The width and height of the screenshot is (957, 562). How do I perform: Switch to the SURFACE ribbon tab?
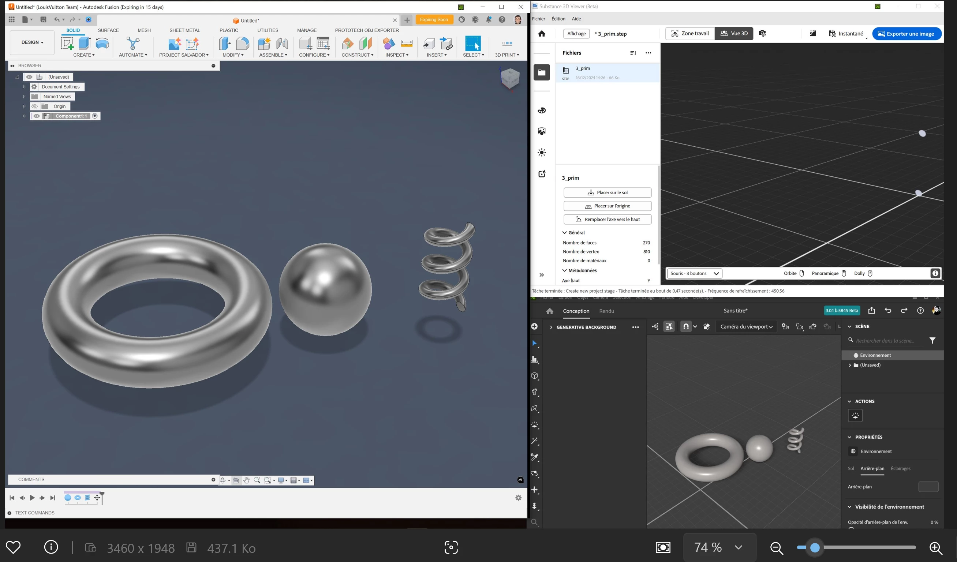coord(108,30)
